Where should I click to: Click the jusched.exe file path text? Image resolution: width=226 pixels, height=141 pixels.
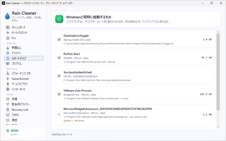coord(97,80)
